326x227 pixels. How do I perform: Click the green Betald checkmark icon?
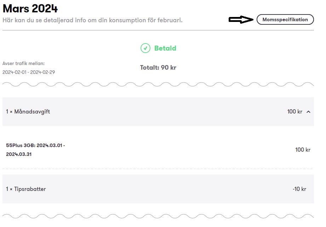(145, 48)
